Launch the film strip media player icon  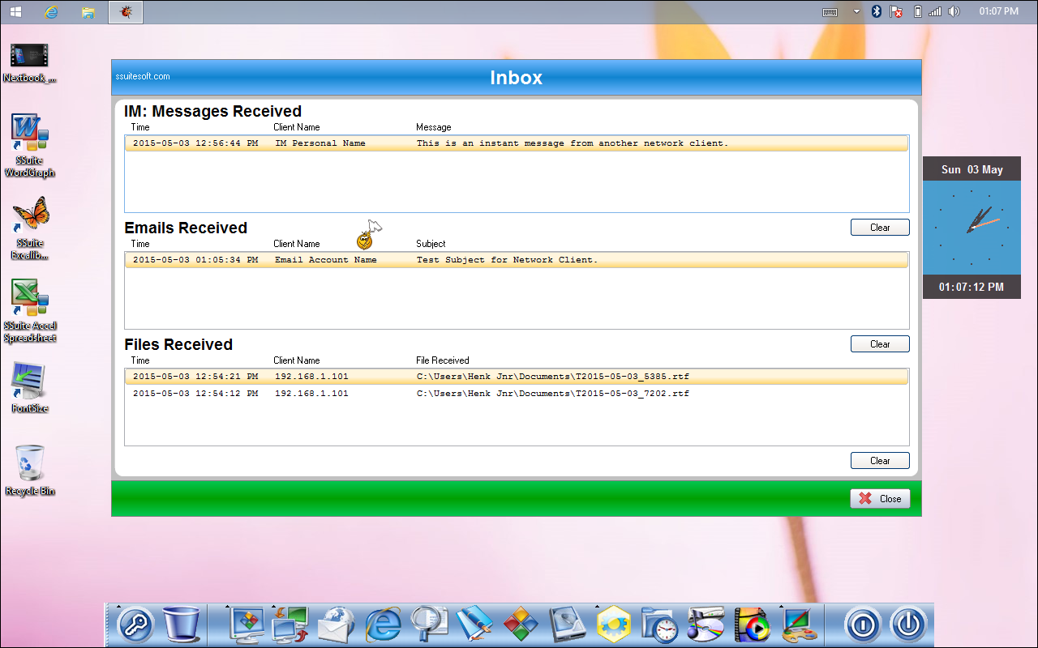click(753, 625)
